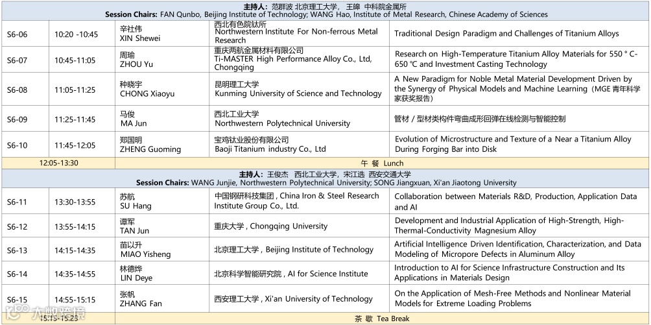Click time 13:55-14:15
651x325 pixels.
pos(75,226)
